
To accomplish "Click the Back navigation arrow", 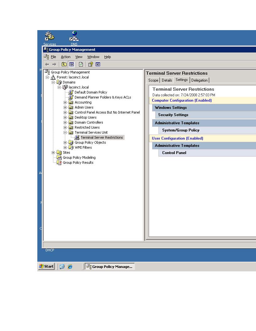I will [x=47, y=64].
